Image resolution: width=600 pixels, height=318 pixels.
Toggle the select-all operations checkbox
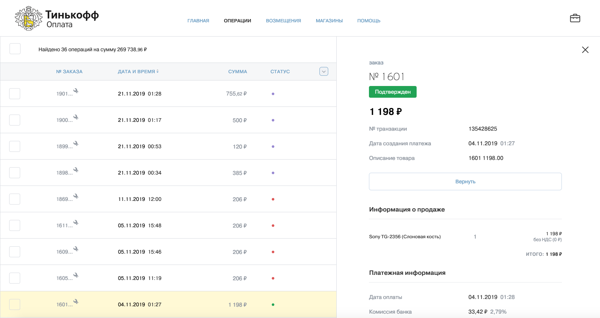[15, 49]
